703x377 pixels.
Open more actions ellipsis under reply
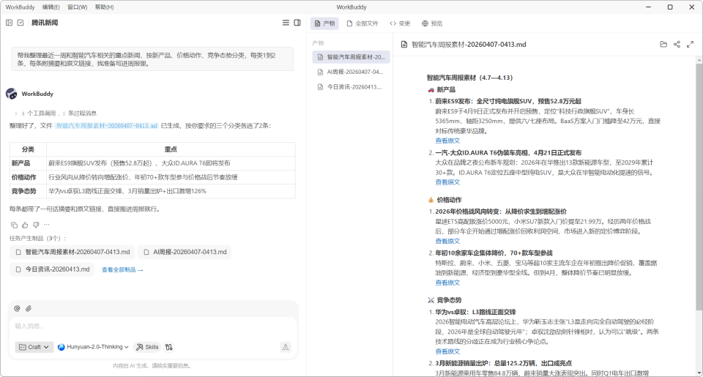(x=47, y=225)
